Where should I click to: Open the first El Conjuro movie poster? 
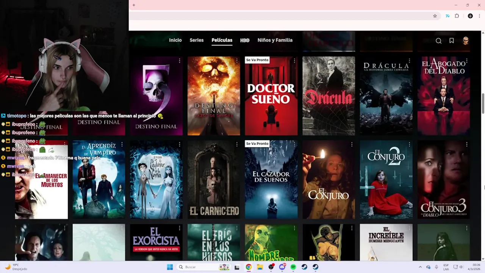329,180
